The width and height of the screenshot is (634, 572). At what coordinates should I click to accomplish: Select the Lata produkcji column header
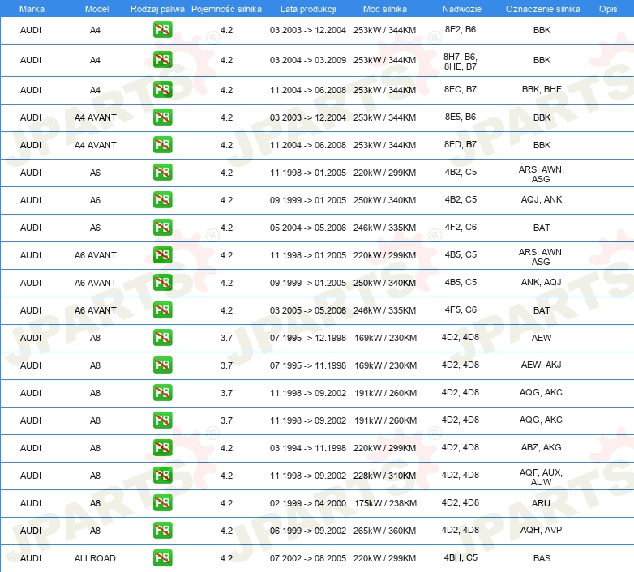pyautogui.click(x=306, y=8)
